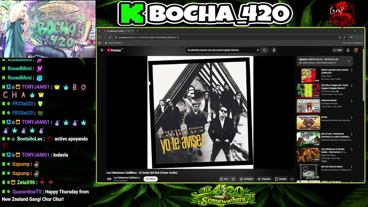Expand the Siguiente playlist panel chevron
Screen dimensions: 368x207
coord(349,61)
